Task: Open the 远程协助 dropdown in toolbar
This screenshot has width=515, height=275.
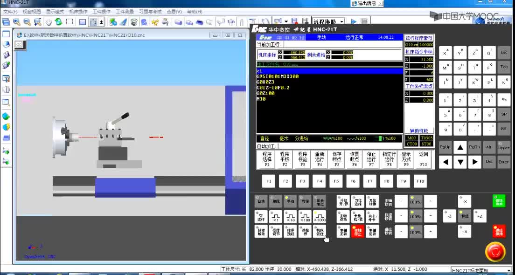Action: click(x=341, y=21)
